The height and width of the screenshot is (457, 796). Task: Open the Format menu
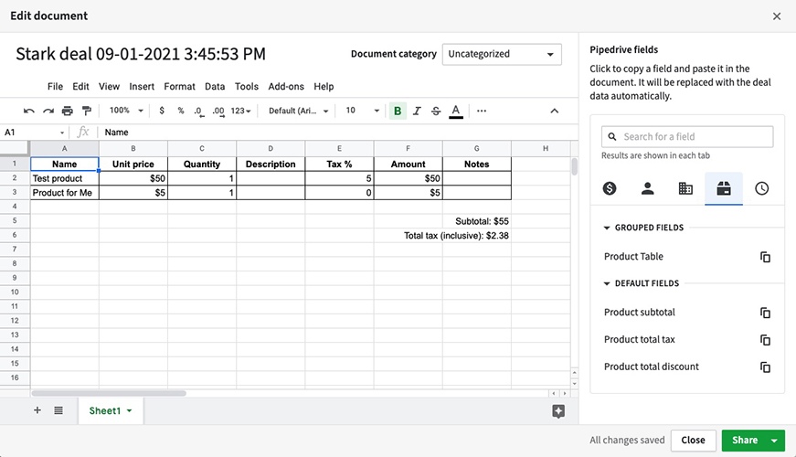click(x=179, y=86)
